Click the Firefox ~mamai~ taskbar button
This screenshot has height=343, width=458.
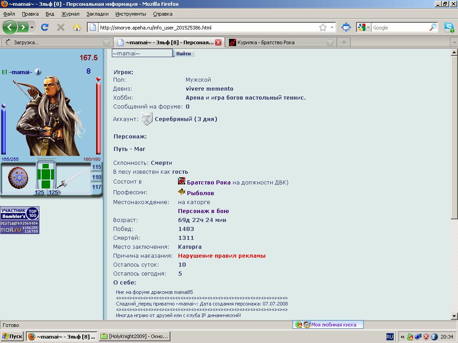(62, 336)
